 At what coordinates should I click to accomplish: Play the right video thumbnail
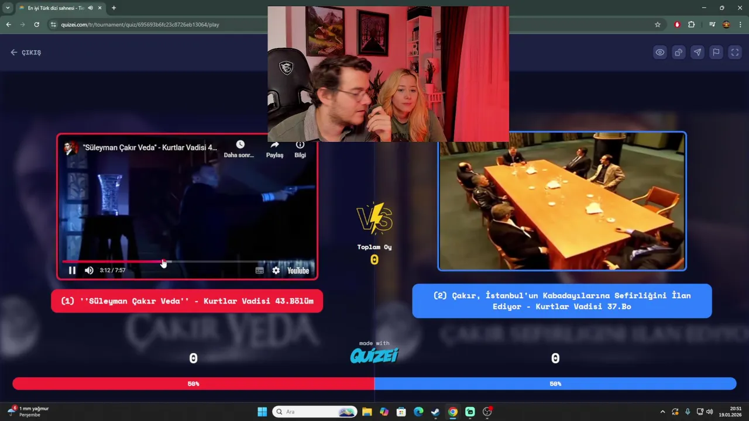click(562, 202)
